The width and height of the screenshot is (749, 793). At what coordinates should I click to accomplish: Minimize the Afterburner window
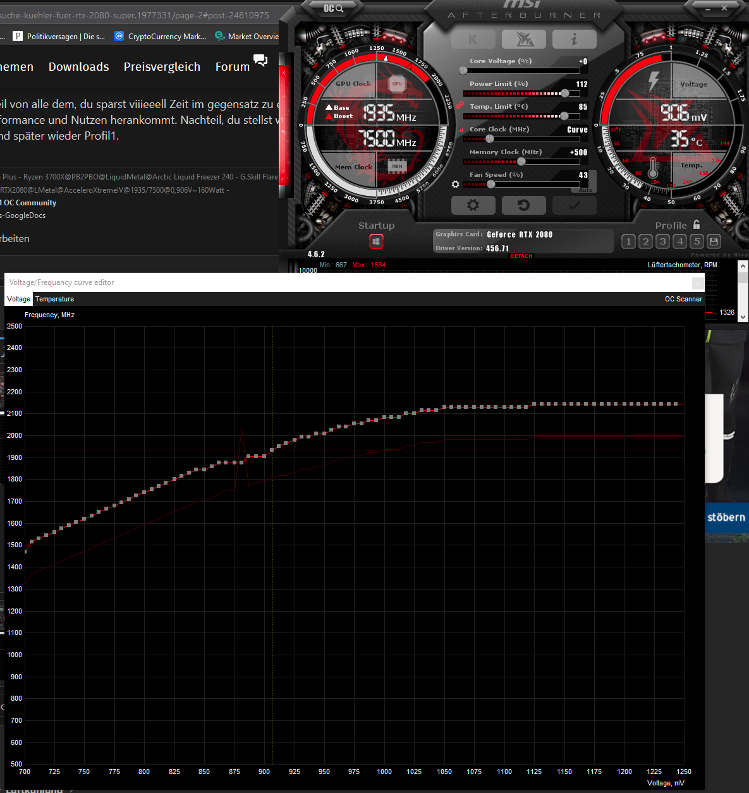click(x=707, y=9)
